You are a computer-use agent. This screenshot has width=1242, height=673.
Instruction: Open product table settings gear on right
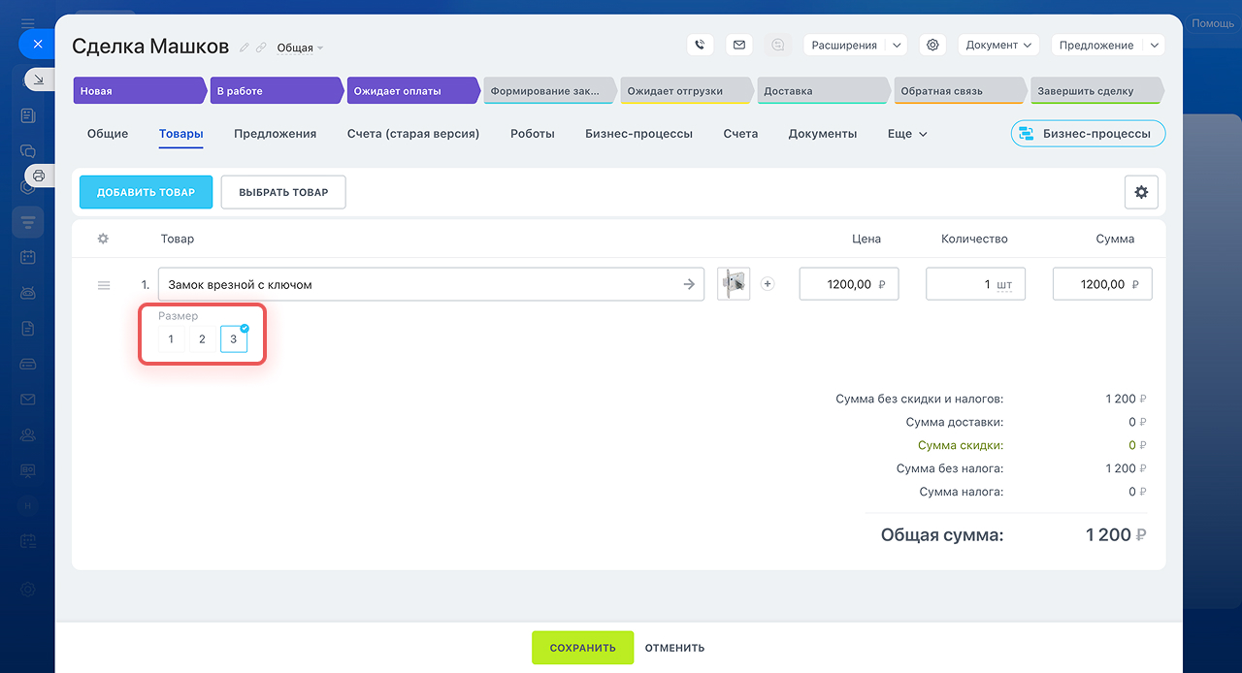pyautogui.click(x=1141, y=192)
